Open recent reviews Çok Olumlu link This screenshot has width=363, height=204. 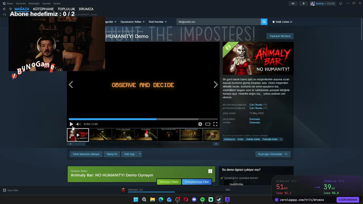(256, 105)
